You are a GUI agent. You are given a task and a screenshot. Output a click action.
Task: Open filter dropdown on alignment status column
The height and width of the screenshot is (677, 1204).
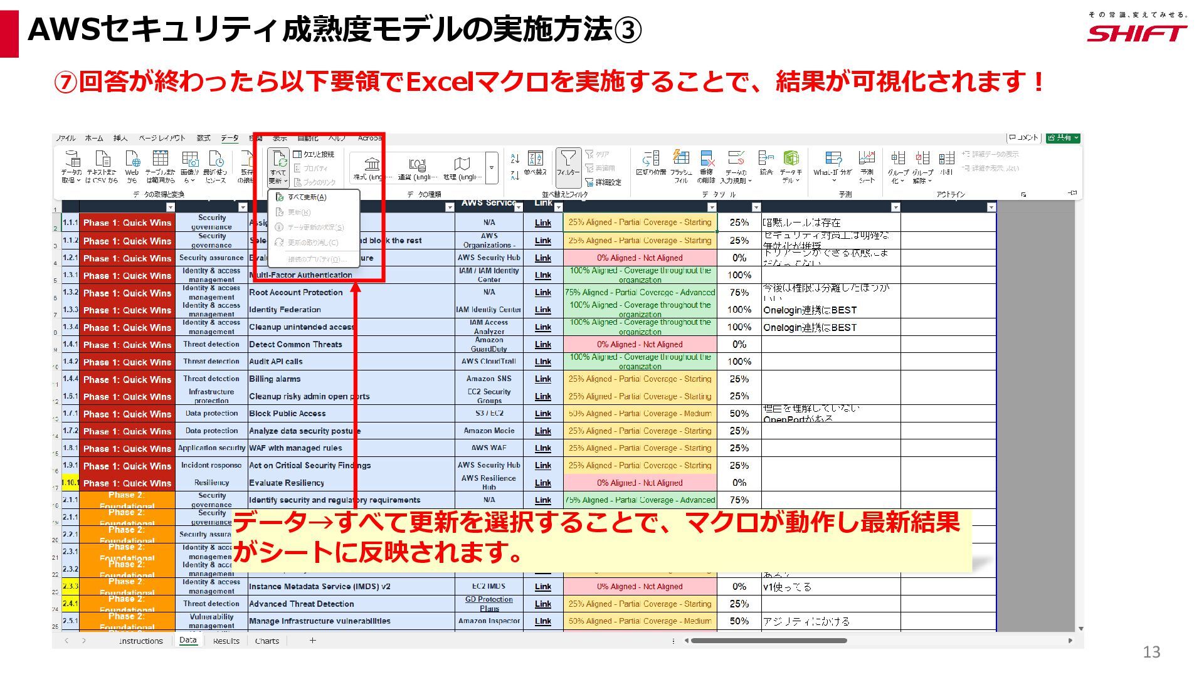[x=712, y=207]
